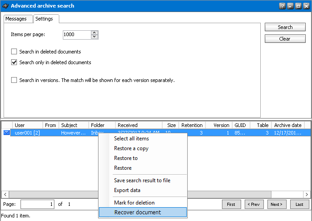
Task: Click the envelope icon of user001 row
Action: click(7, 133)
